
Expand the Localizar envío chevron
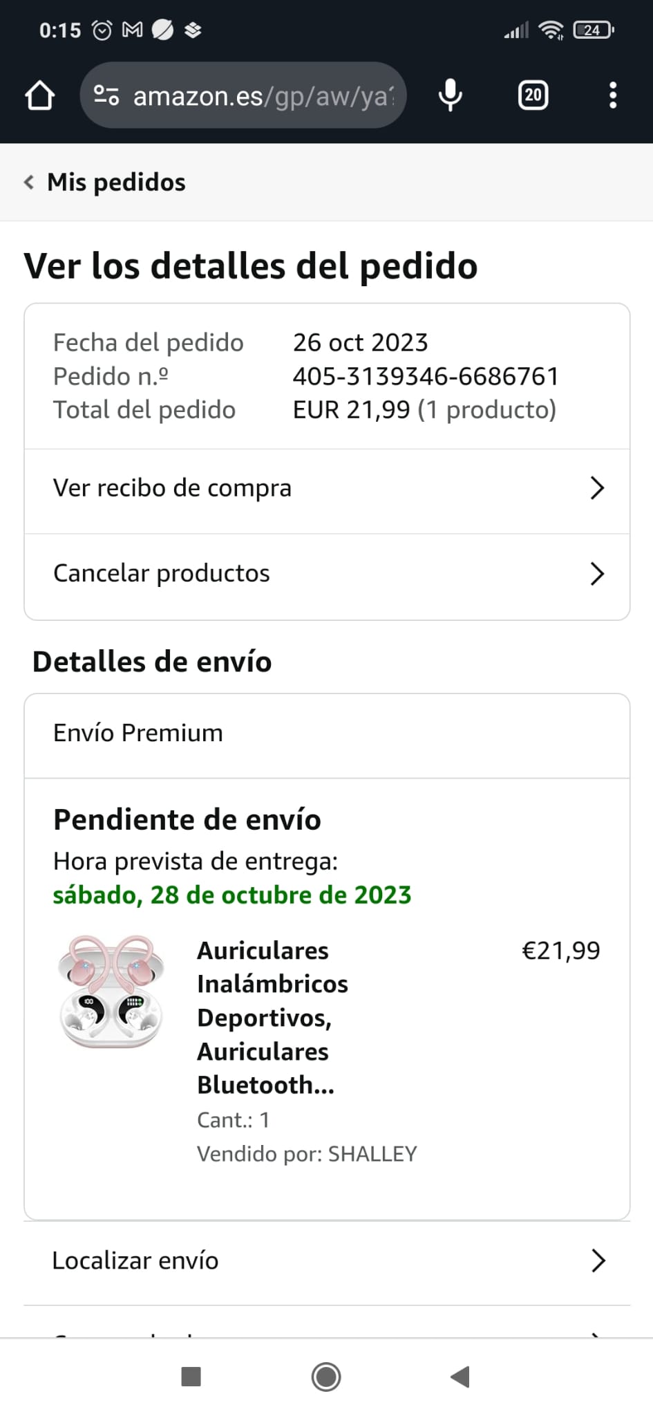tap(598, 1261)
